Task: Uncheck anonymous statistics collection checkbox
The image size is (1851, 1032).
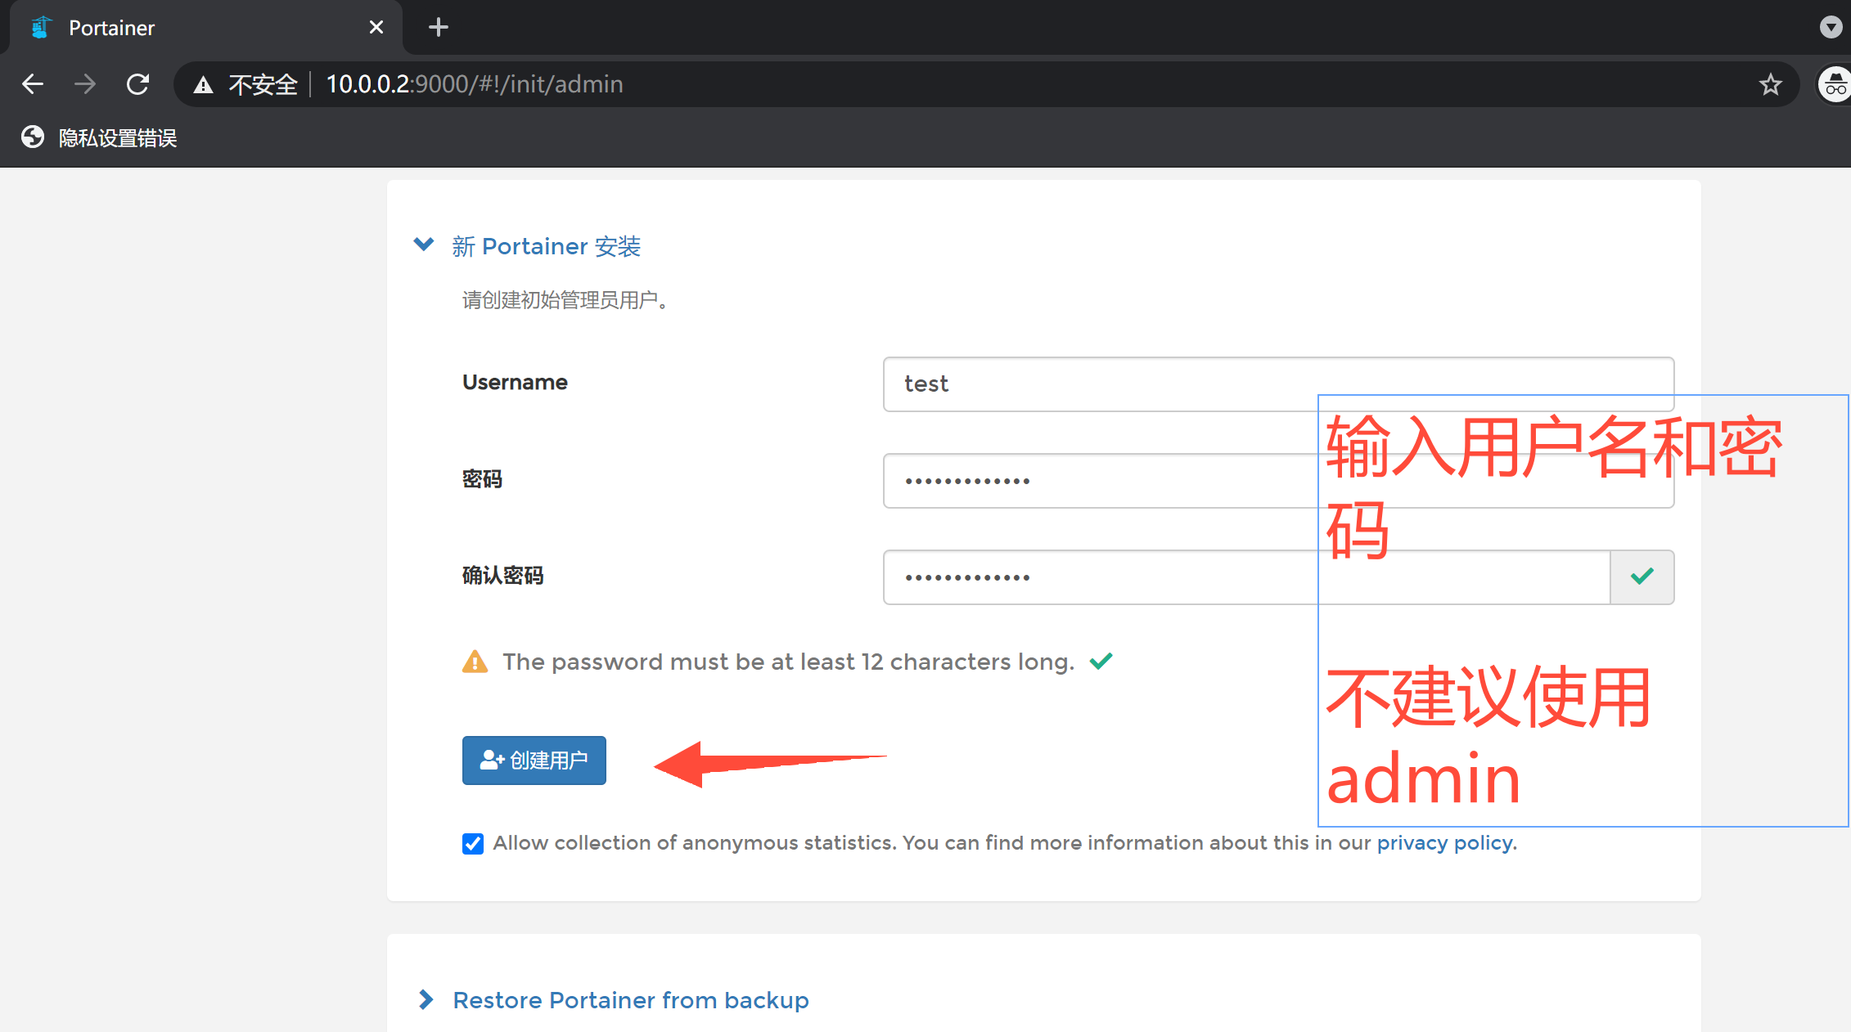Action: pyautogui.click(x=473, y=843)
